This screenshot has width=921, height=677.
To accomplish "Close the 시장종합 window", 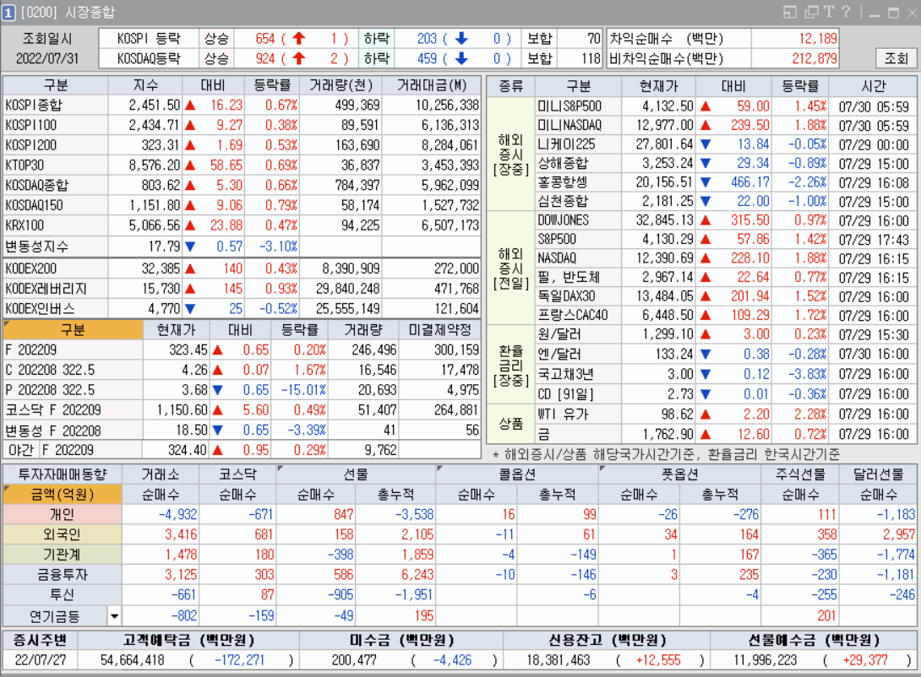I will click(913, 13).
